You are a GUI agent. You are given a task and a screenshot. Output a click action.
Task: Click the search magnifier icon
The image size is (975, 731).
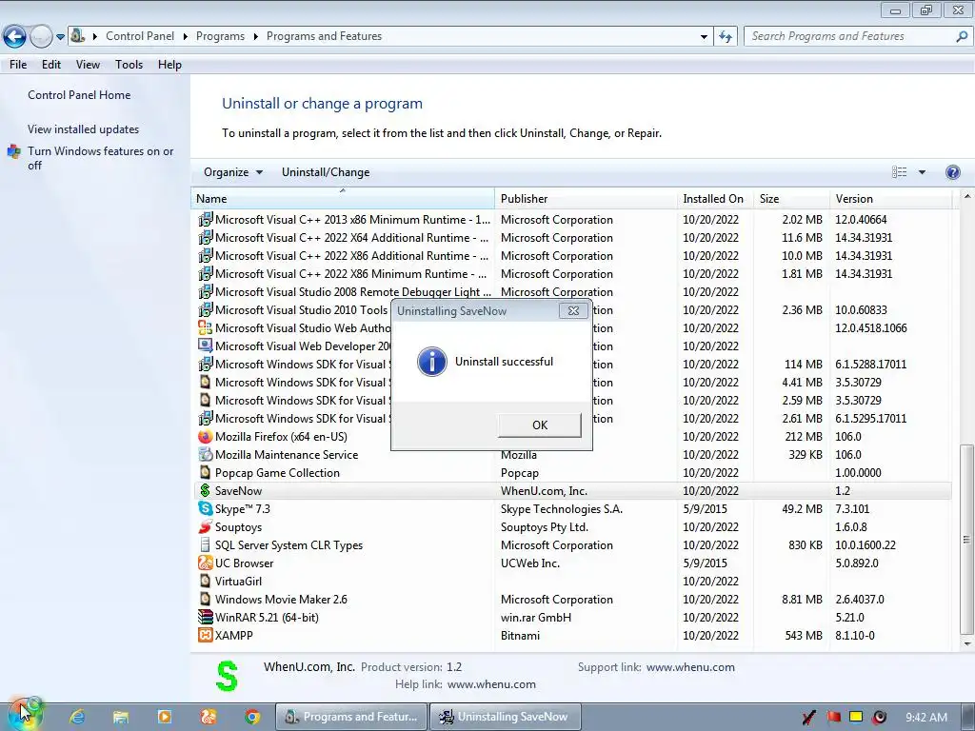(962, 36)
